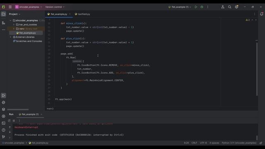Open run panel more options kebab
265x149 pixels.
[19, 120]
